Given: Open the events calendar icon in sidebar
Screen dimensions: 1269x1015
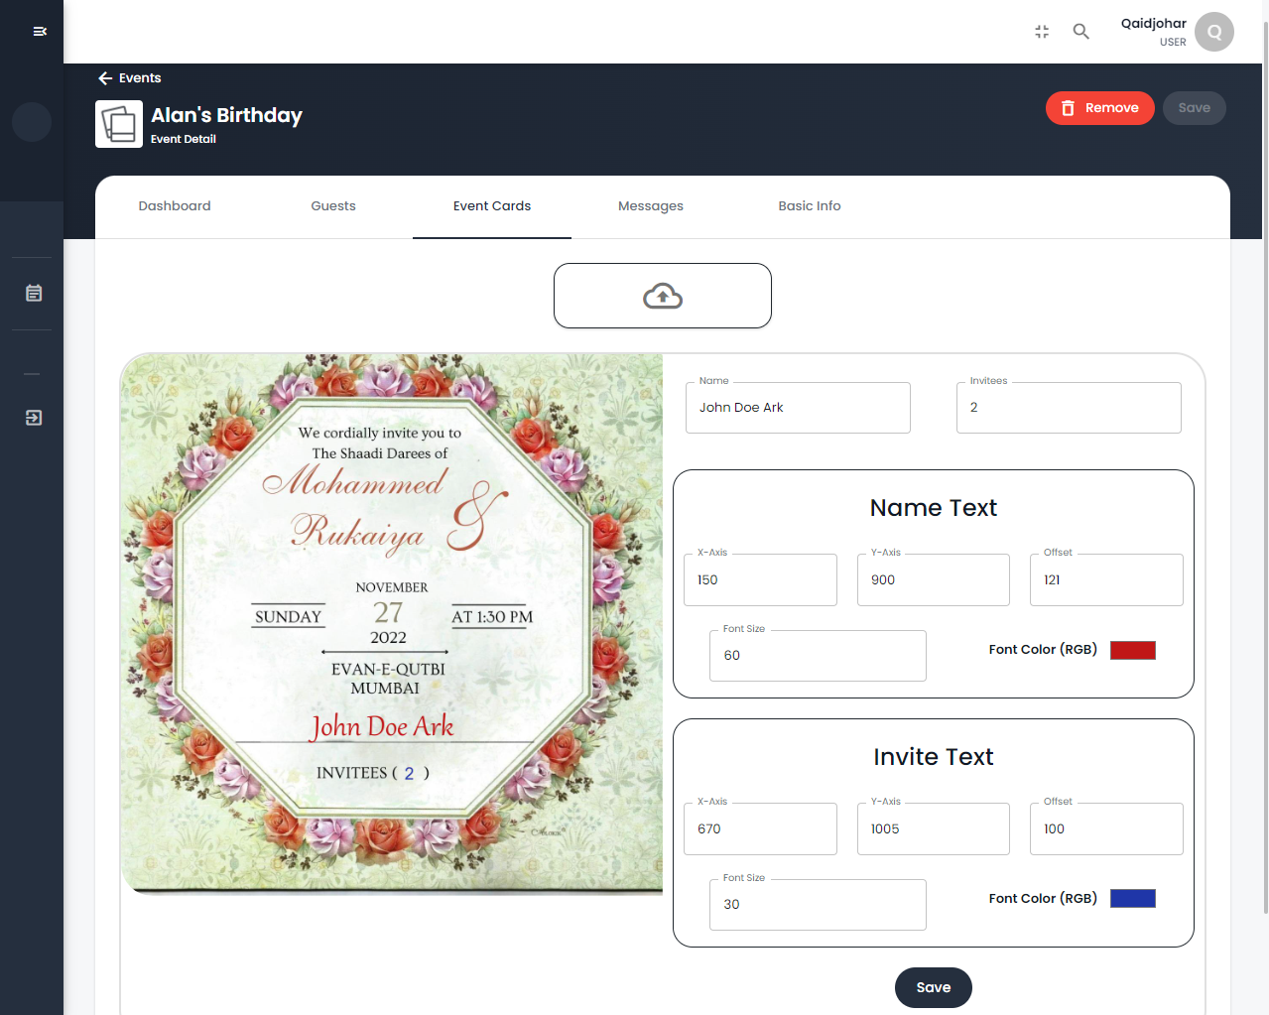Looking at the screenshot, I should tap(32, 293).
